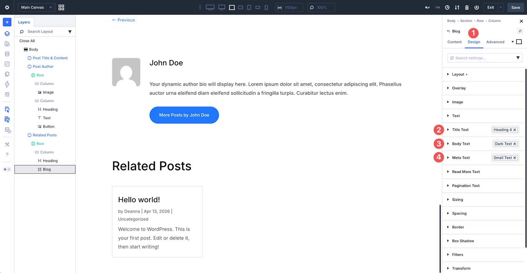The image size is (527, 273).
Task: Open the database icon in left sidebar
Action: [7, 54]
